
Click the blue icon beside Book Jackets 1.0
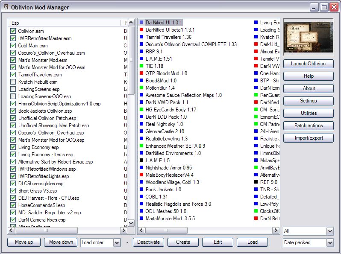[x=141, y=189]
